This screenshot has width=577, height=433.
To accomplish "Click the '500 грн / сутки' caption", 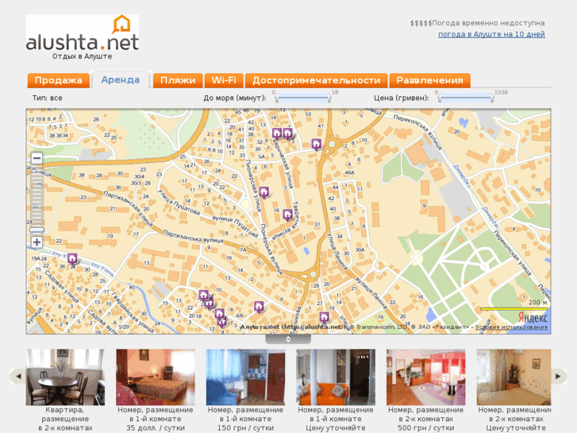I will point(425,428).
